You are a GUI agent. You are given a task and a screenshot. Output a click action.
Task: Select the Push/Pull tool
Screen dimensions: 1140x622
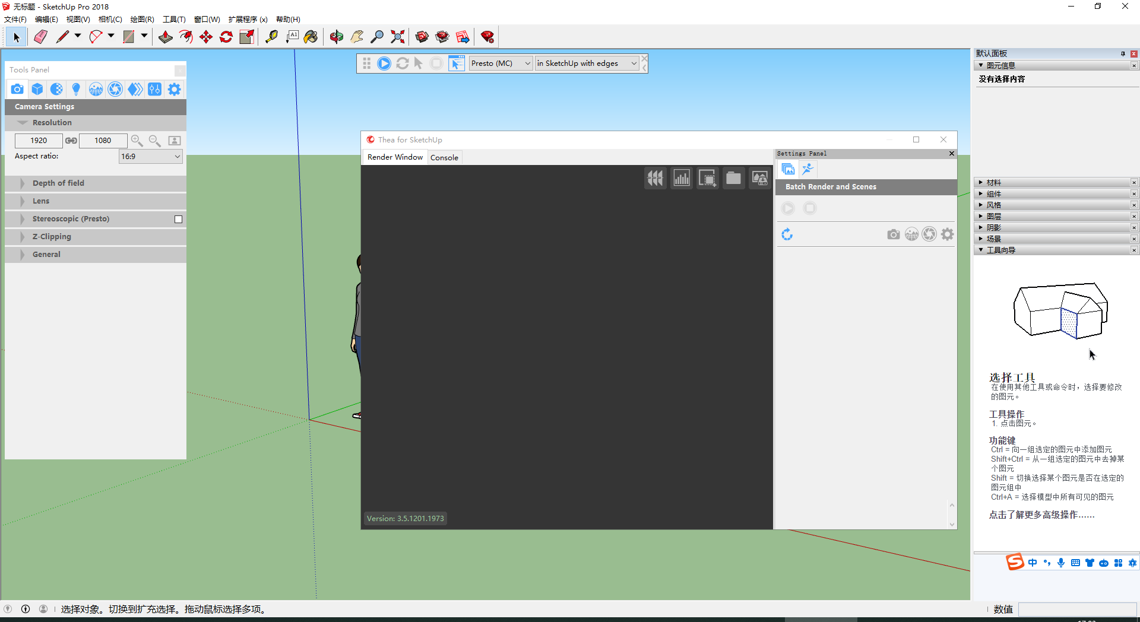pyautogui.click(x=166, y=37)
